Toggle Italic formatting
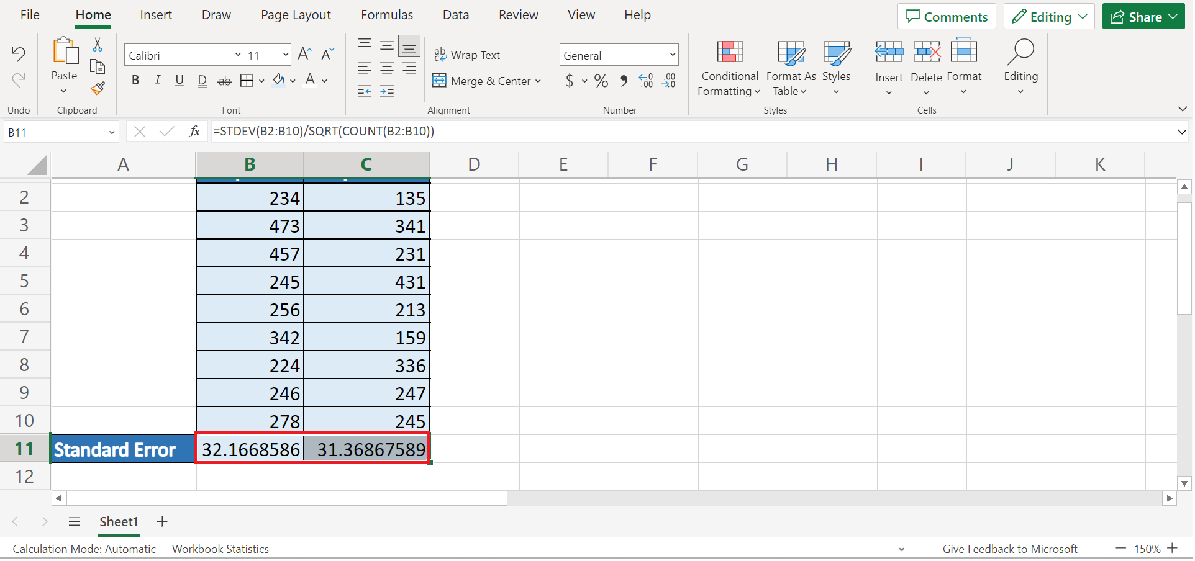This screenshot has width=1195, height=561. (x=157, y=81)
